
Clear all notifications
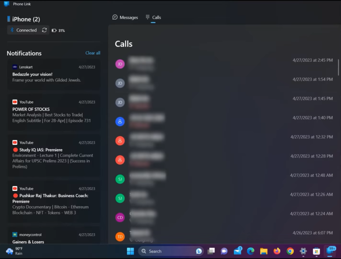coord(93,53)
